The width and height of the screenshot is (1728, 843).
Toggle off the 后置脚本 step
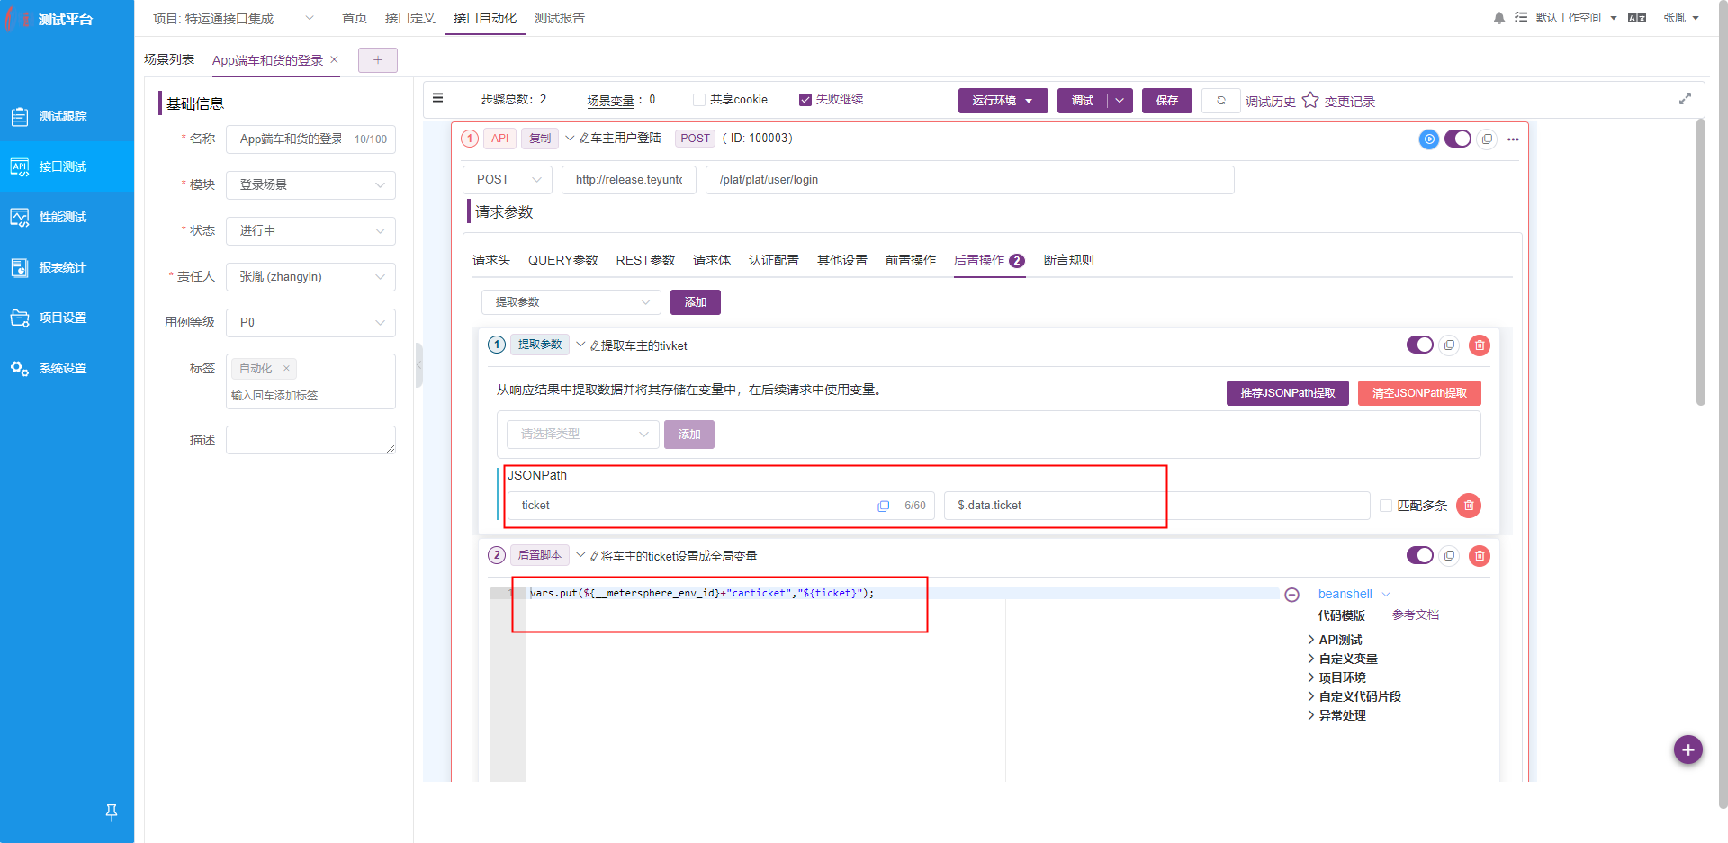pos(1420,556)
